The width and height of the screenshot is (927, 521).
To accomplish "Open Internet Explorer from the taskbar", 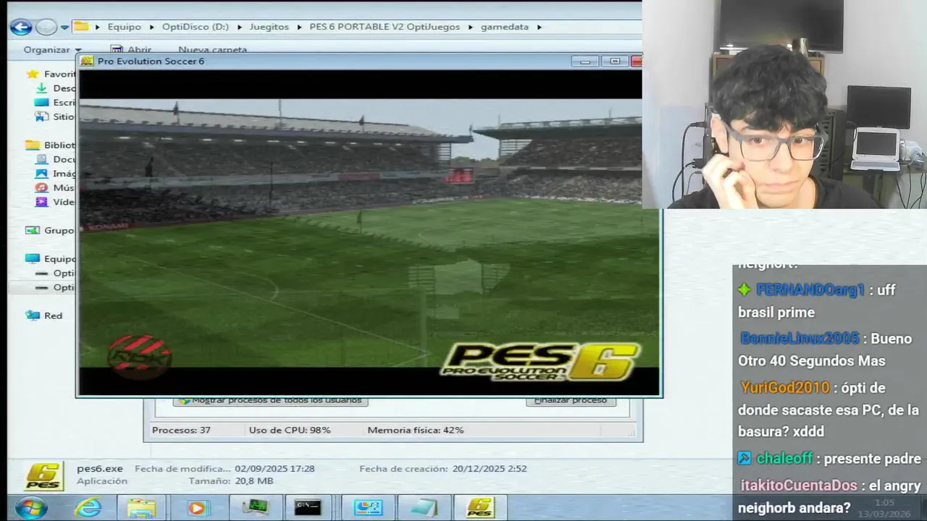I will tap(88, 508).
